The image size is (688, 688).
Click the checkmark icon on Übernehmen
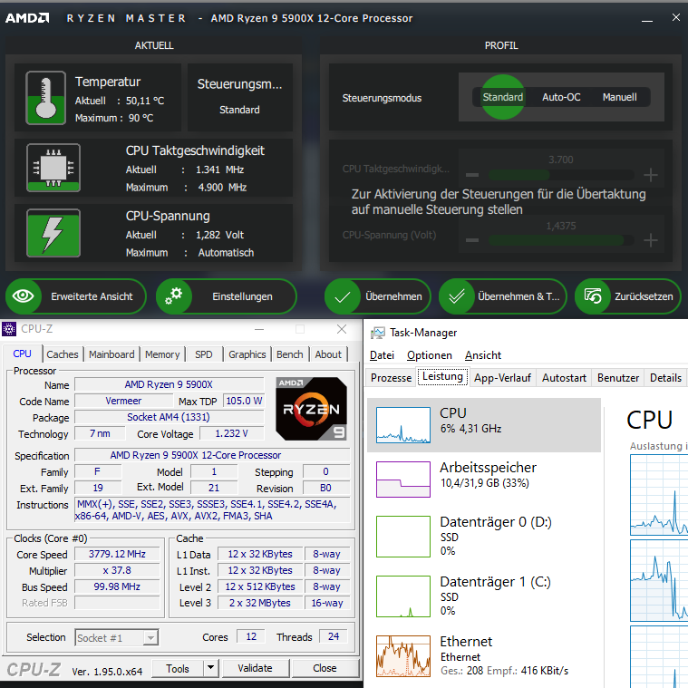(x=343, y=297)
